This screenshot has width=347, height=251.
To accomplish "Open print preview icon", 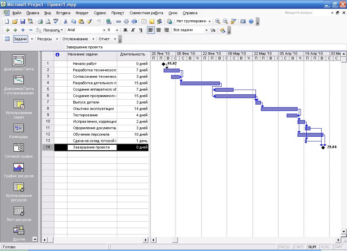I will (48, 21).
